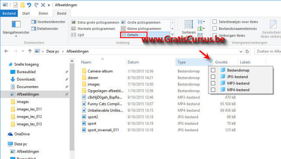Click Afbeeldingen in the address bar path
This screenshot has height=159, width=281.
77,52
